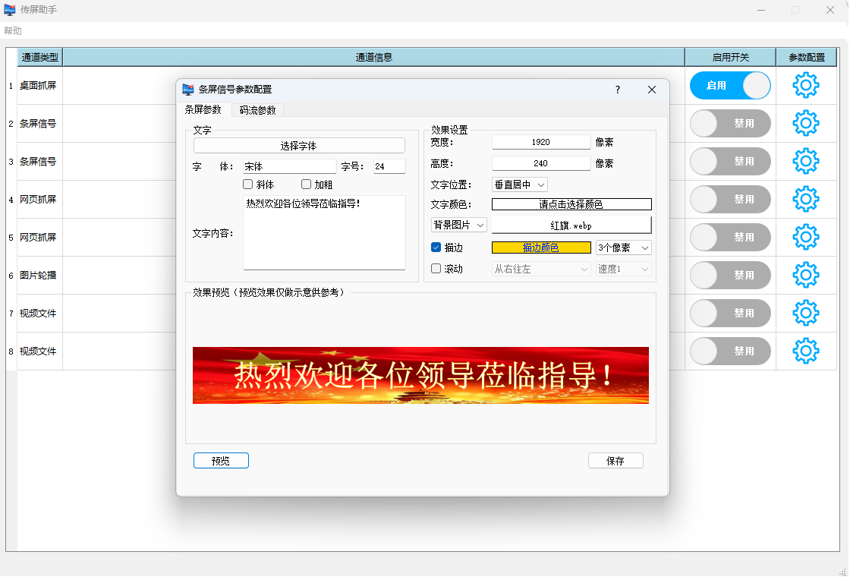
Task: Open the 文字位置 垂直居中 dropdown
Action: [x=520, y=184]
